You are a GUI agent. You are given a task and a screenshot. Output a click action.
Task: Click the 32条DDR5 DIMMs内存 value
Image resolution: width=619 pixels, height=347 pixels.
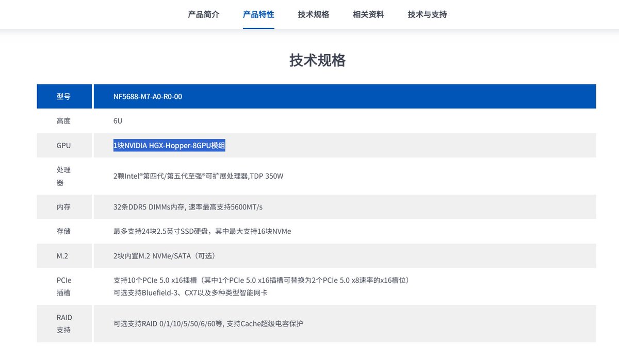pyautogui.click(x=188, y=207)
